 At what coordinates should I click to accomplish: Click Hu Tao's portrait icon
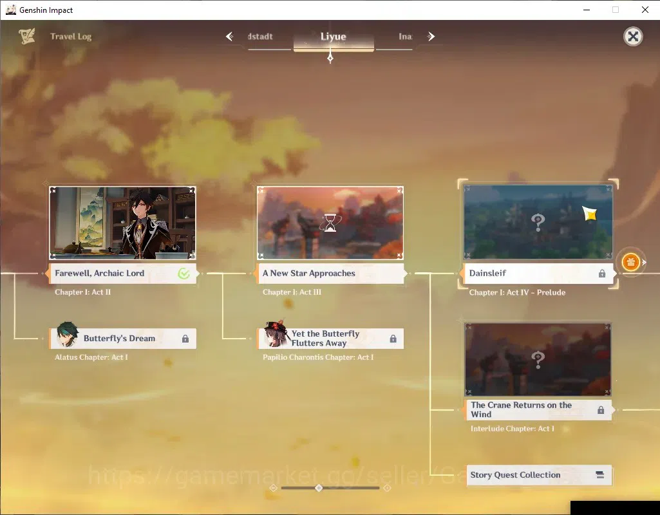click(276, 333)
